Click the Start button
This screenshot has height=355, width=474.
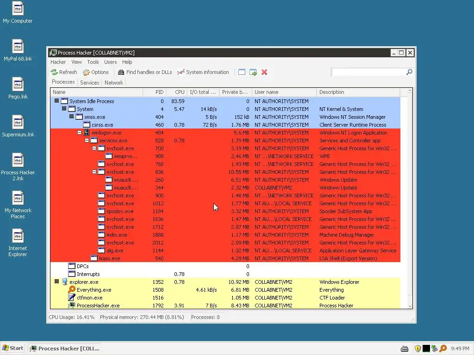13,349
